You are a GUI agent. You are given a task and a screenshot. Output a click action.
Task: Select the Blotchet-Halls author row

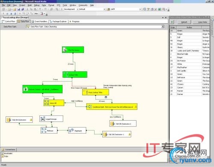click(x=190, y=54)
